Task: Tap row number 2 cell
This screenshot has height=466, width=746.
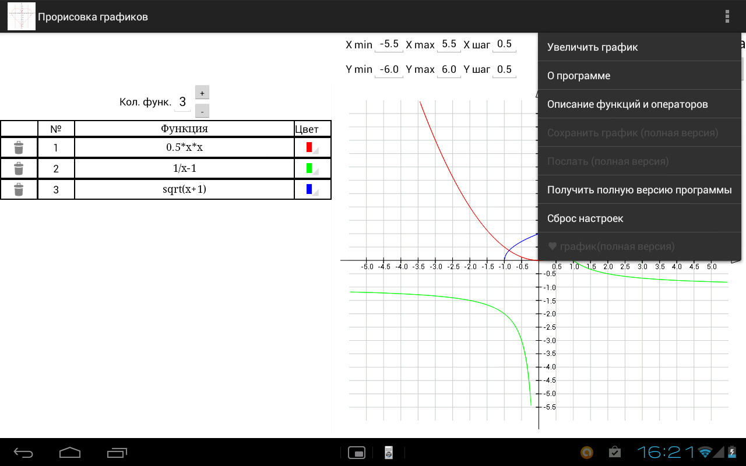Action: coord(56,169)
